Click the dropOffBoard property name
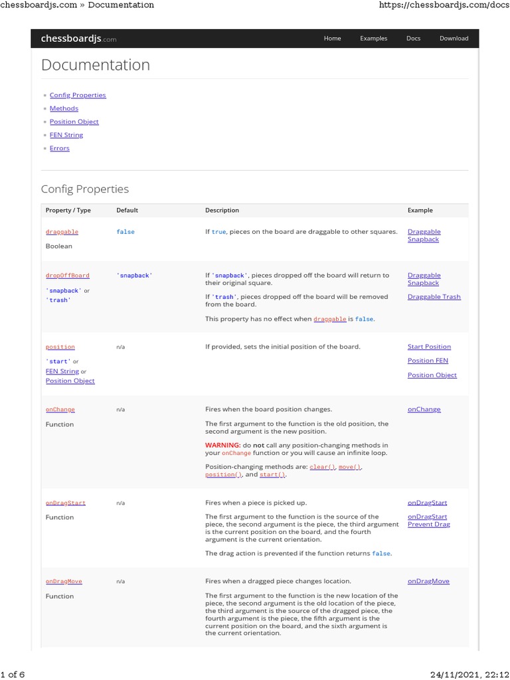510x680 pixels. pos(67,275)
